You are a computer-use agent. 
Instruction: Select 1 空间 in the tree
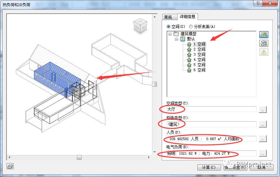199,44
